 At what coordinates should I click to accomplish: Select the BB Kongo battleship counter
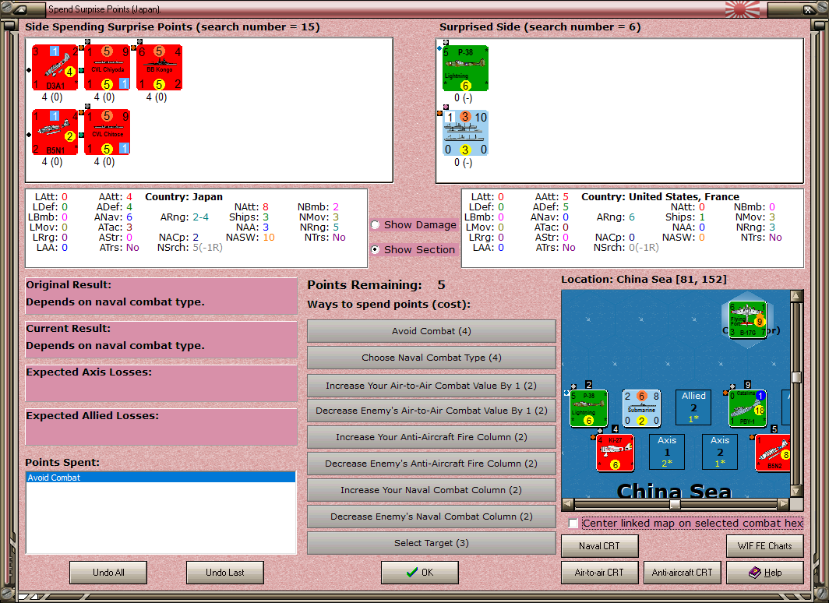click(x=160, y=68)
